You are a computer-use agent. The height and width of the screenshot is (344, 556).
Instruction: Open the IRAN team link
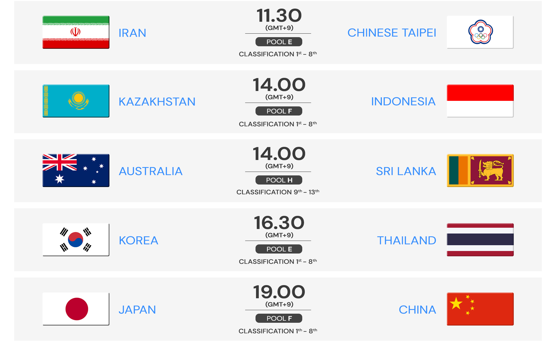132,33
